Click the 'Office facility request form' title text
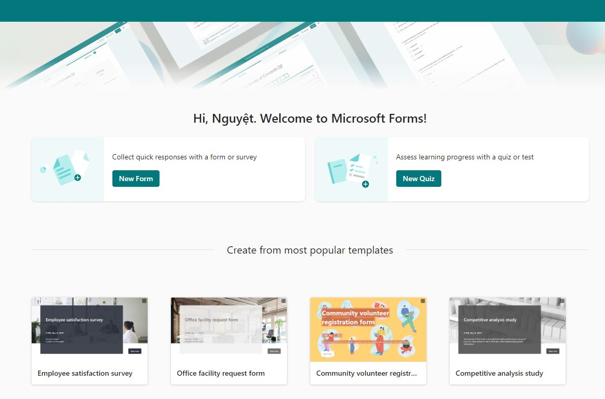The width and height of the screenshot is (605, 399). point(221,373)
